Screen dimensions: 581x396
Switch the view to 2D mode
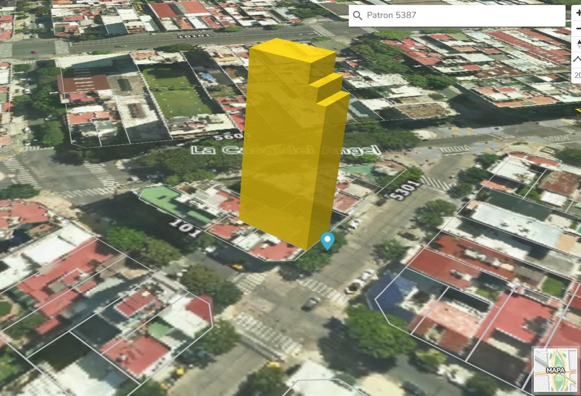[577, 75]
